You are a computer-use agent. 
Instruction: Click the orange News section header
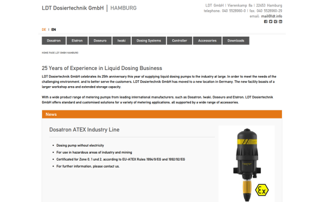tap(162, 114)
